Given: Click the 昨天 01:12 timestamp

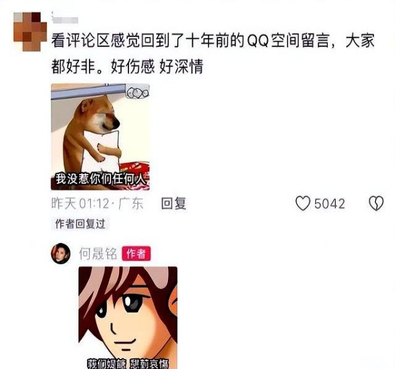Looking at the screenshot, I should tap(80, 204).
